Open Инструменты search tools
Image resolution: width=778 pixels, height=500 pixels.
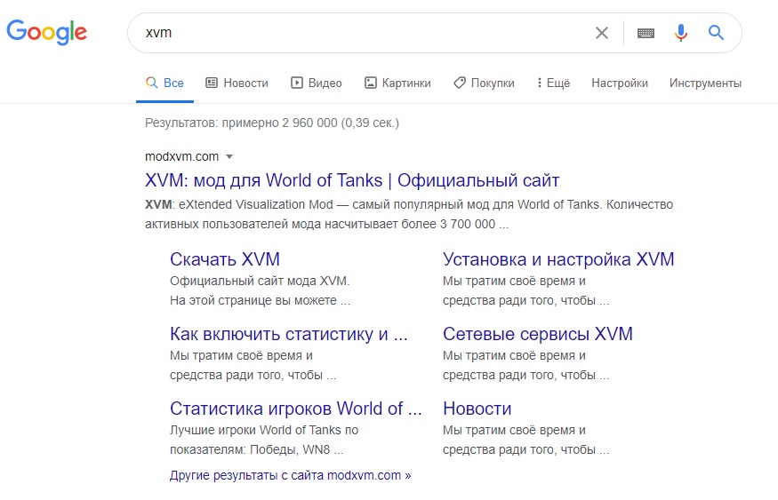click(705, 83)
